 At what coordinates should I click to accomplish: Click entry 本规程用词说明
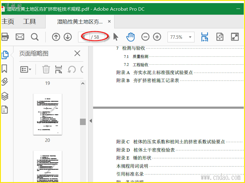click(x=132, y=166)
